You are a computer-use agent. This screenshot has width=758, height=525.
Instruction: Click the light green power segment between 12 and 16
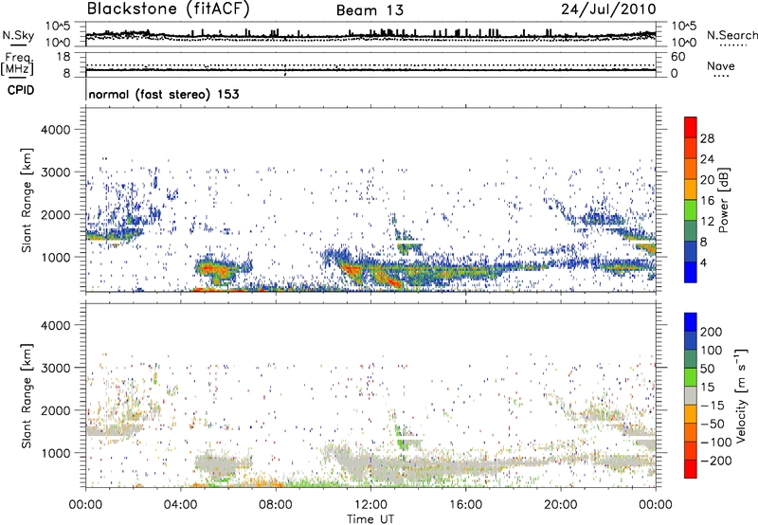[x=691, y=210]
